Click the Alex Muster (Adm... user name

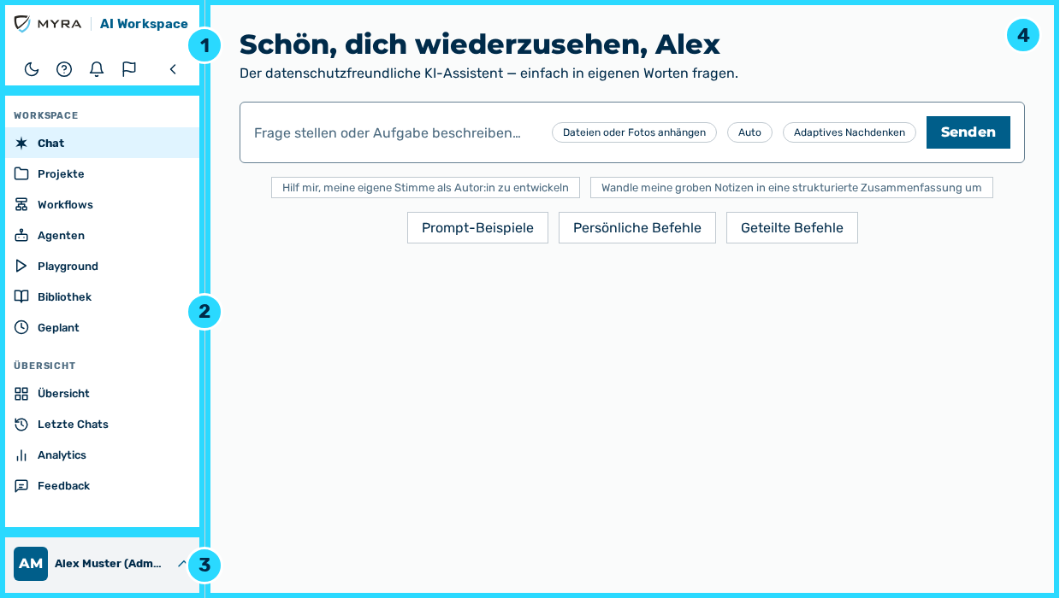pos(109,564)
